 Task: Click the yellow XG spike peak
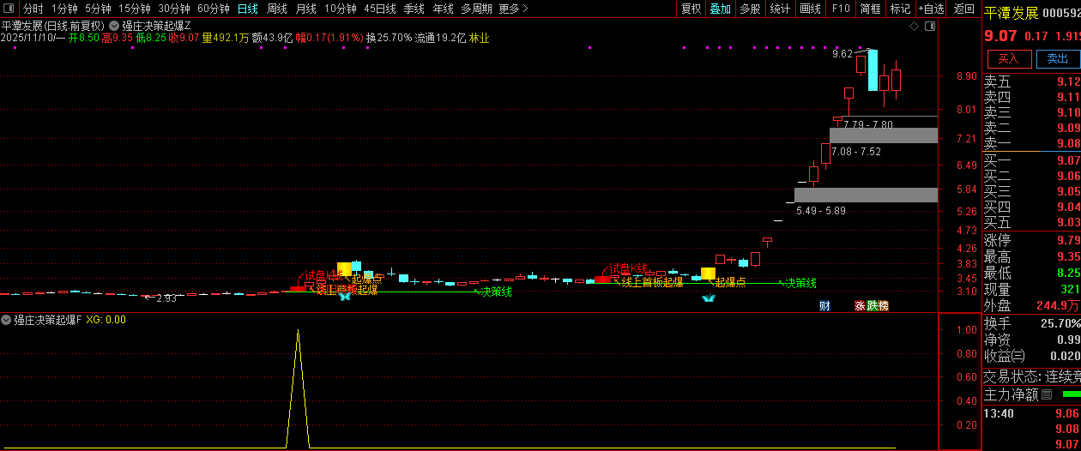pos(298,332)
